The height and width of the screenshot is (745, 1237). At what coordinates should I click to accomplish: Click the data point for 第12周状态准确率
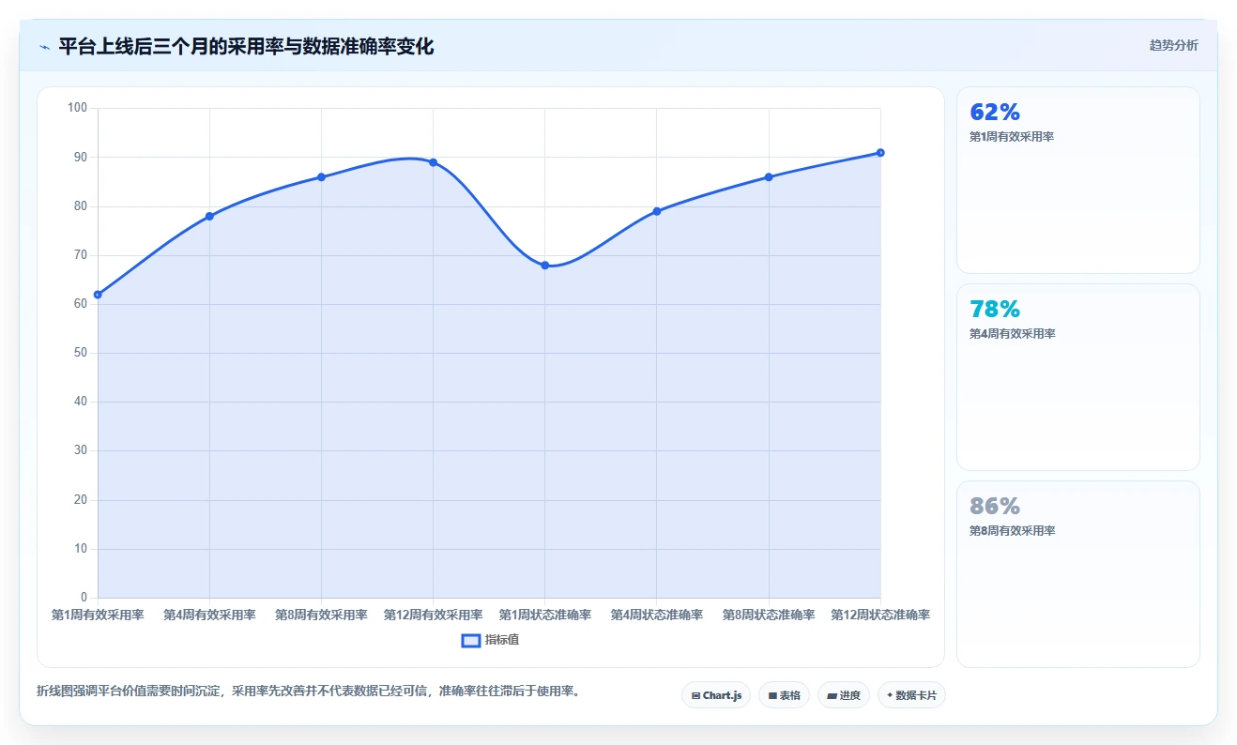[880, 153]
